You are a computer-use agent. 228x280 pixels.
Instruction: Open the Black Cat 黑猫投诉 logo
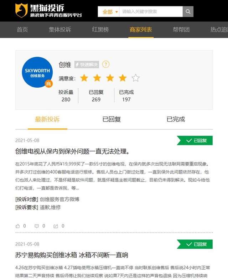click(x=48, y=11)
